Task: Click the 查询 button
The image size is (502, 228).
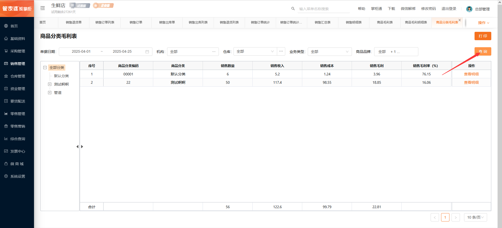Action: pos(483,51)
